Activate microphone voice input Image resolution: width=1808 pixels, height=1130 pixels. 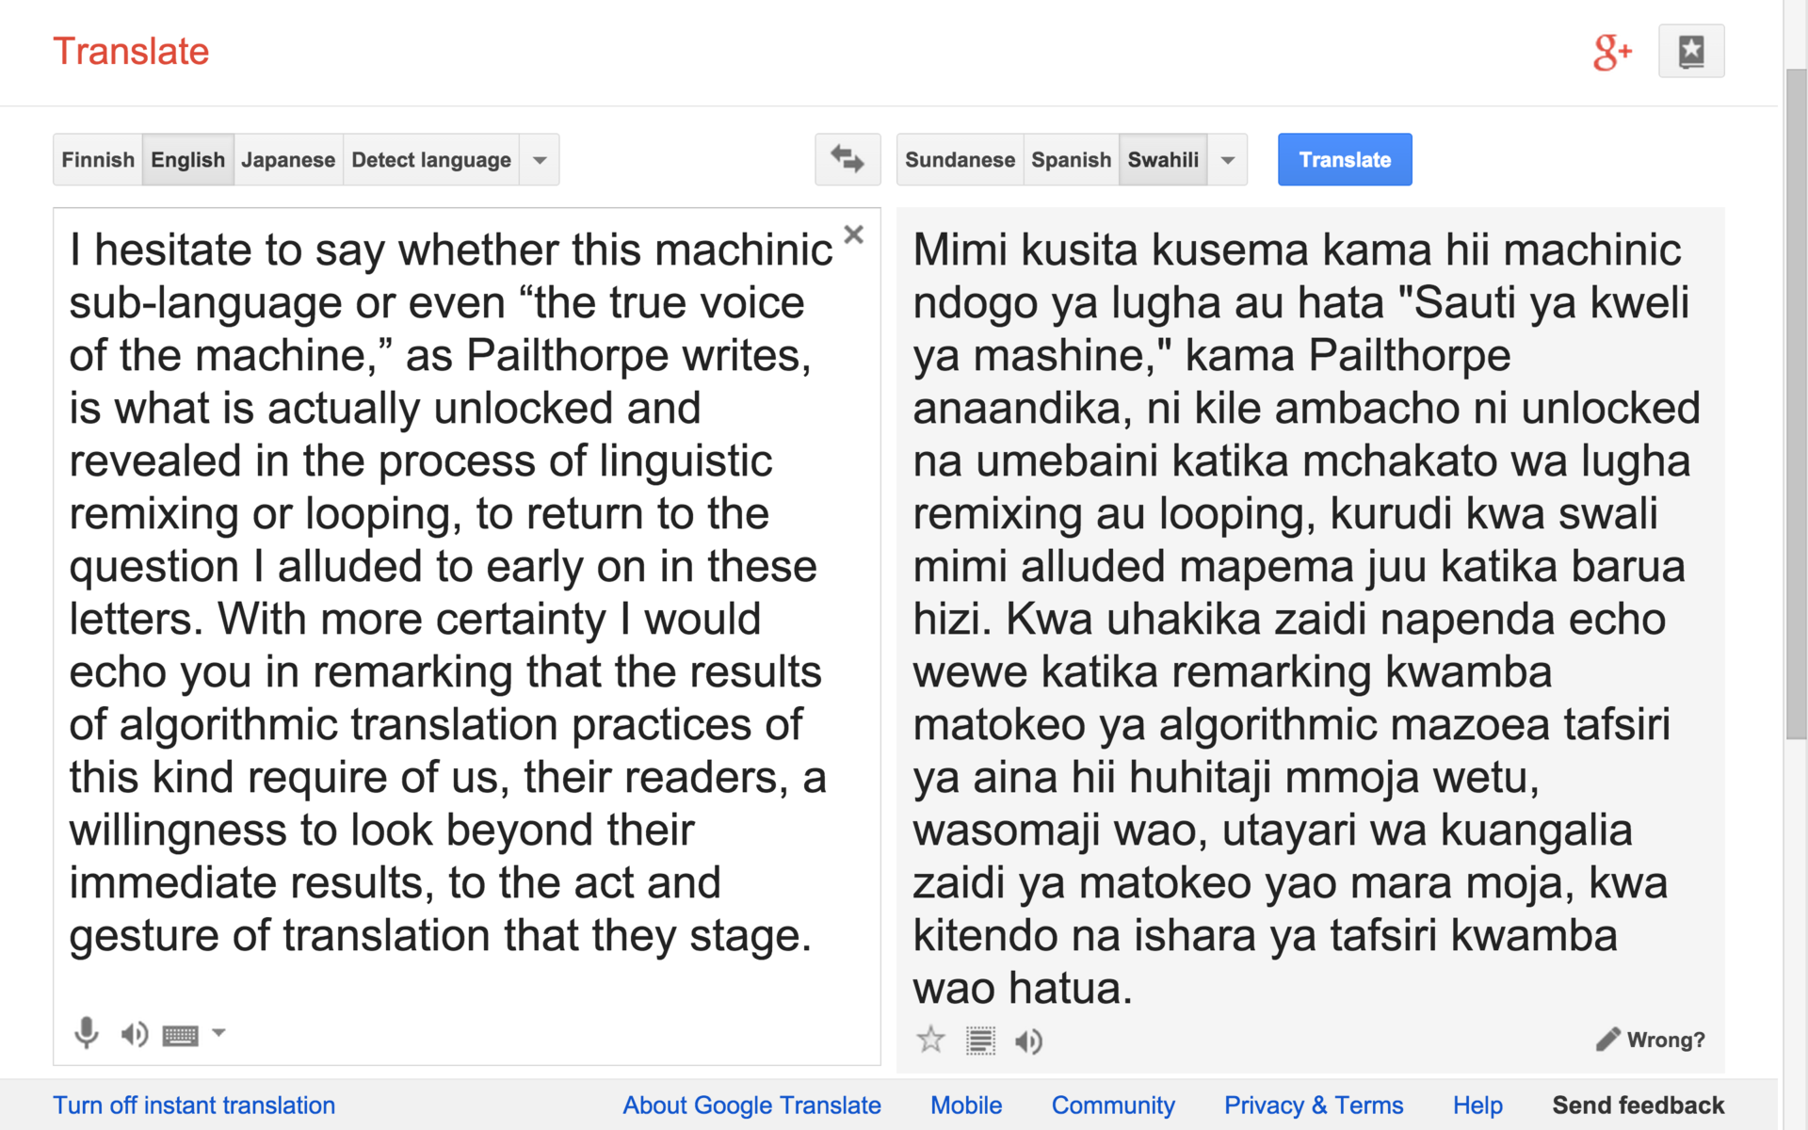tap(87, 1033)
